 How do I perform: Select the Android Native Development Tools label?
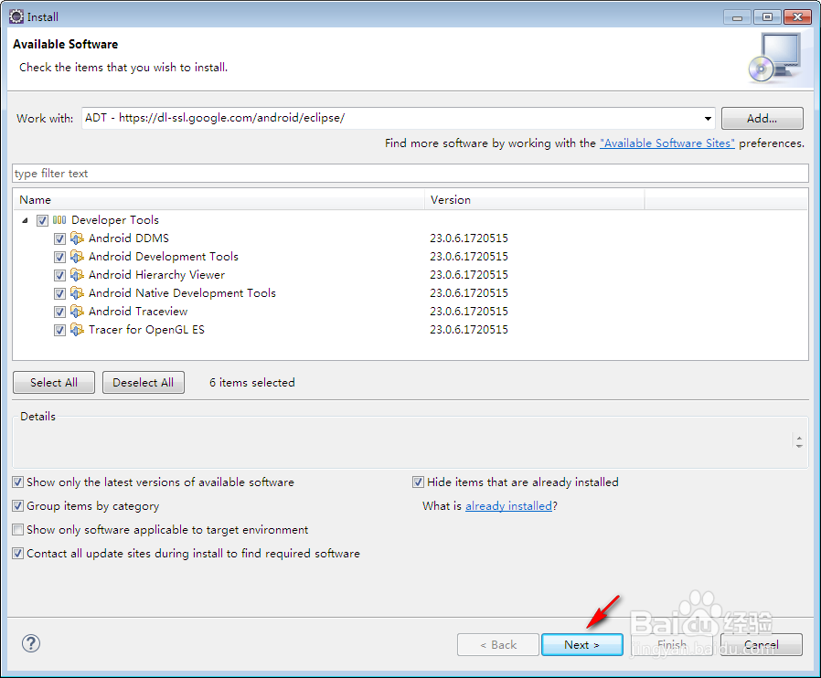pos(182,293)
